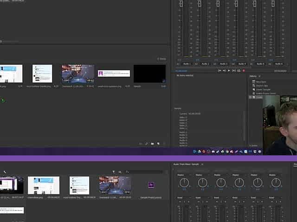
Task: Click the Audio 1 track name field
Action: point(187,64)
